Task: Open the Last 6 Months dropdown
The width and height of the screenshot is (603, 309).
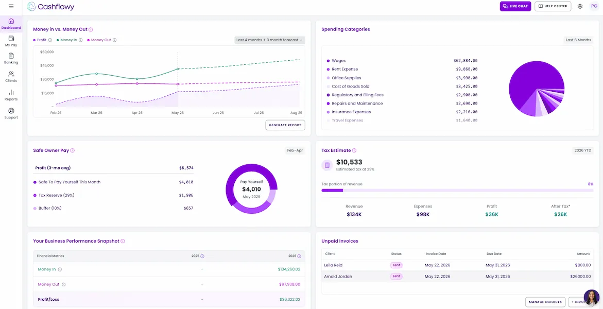Action: [x=578, y=40]
